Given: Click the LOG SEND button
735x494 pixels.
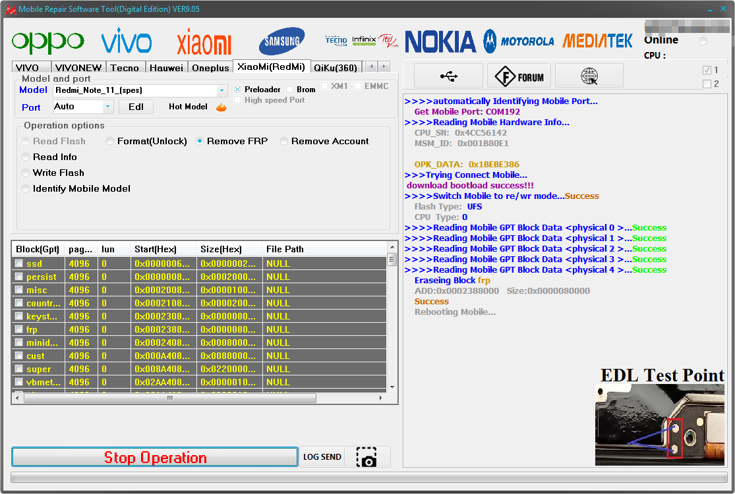Looking at the screenshot, I should click(322, 457).
